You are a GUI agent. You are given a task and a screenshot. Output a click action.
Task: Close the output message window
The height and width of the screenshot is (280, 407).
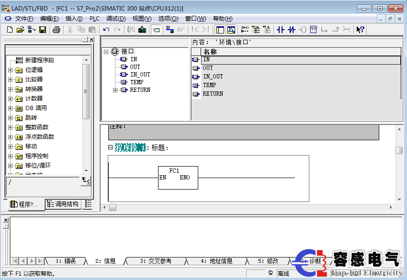[6, 220]
